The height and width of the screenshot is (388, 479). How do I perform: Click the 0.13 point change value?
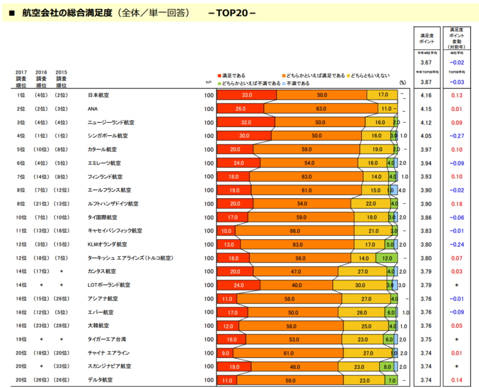[457, 96]
